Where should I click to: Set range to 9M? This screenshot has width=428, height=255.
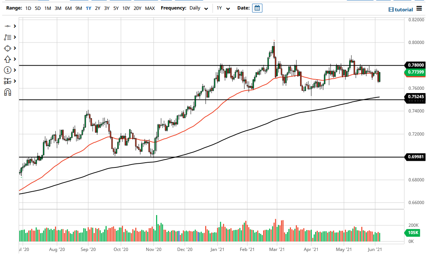click(x=79, y=8)
